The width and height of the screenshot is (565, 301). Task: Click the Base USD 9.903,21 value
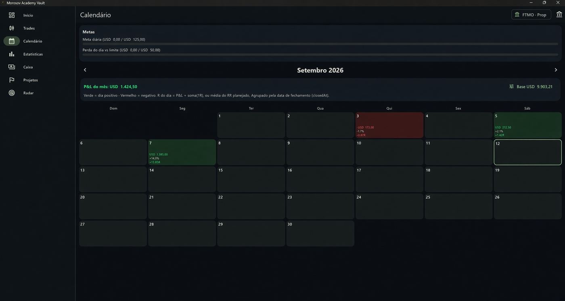click(534, 87)
